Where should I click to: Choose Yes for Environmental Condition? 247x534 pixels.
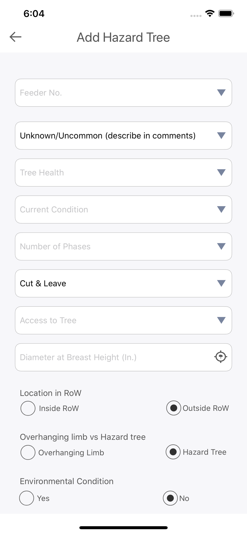pos(27,498)
